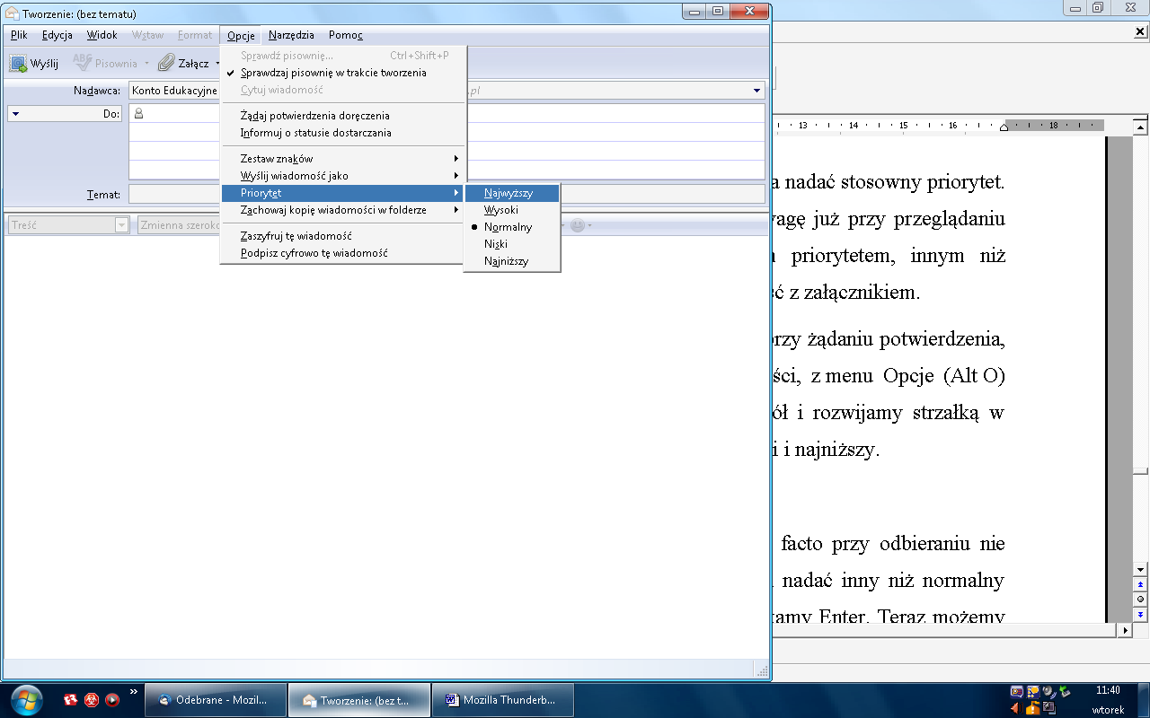Toggle Żądaj potwierdzenia doręczenia

tap(343, 116)
